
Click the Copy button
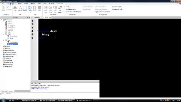[9, 9]
